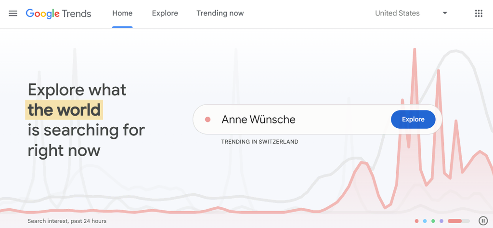Click the red progress bar indicator
The image size is (493, 228).
[x=458, y=221]
